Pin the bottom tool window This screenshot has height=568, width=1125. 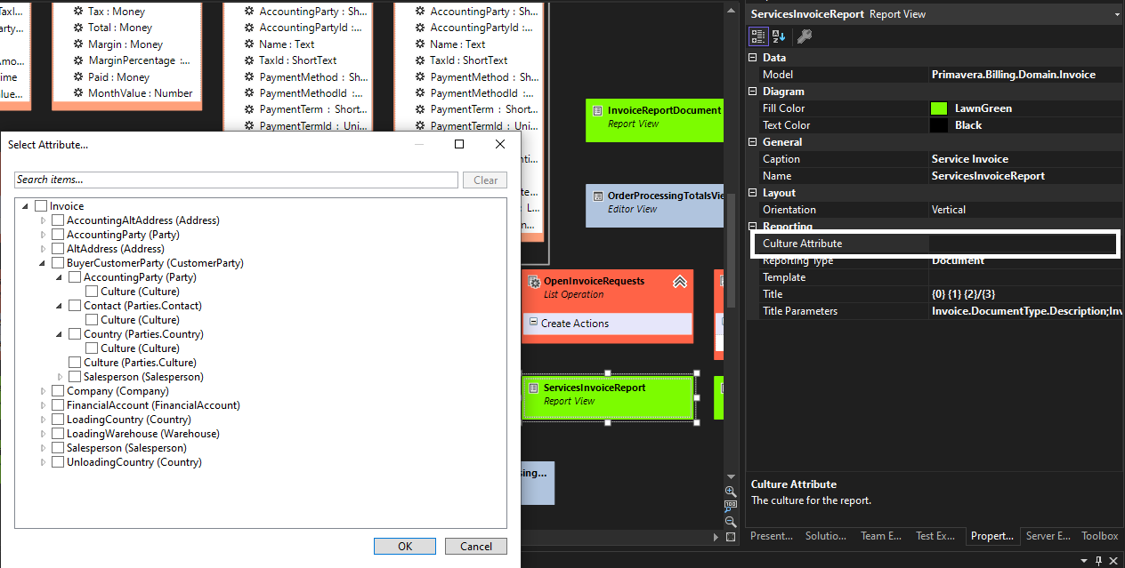click(x=1099, y=560)
